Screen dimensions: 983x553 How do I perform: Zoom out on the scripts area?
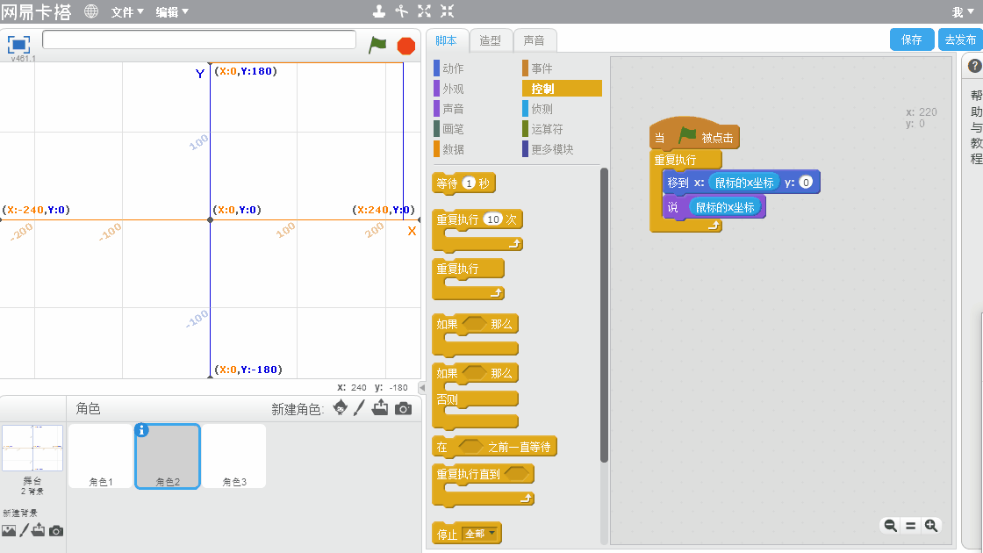890,525
